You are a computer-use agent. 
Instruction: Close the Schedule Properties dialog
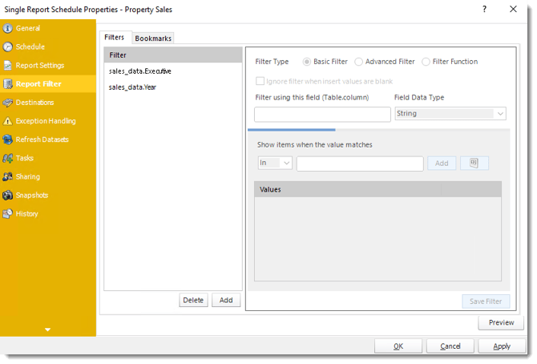(513, 10)
